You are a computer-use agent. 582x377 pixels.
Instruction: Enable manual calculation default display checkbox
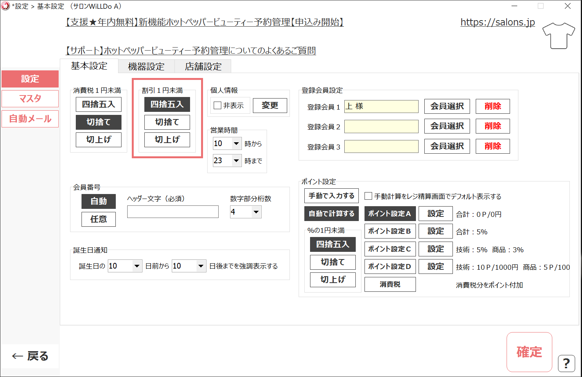368,196
